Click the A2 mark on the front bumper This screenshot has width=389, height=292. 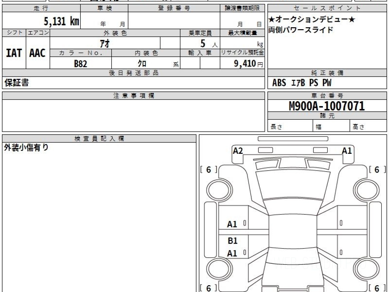click(238, 151)
